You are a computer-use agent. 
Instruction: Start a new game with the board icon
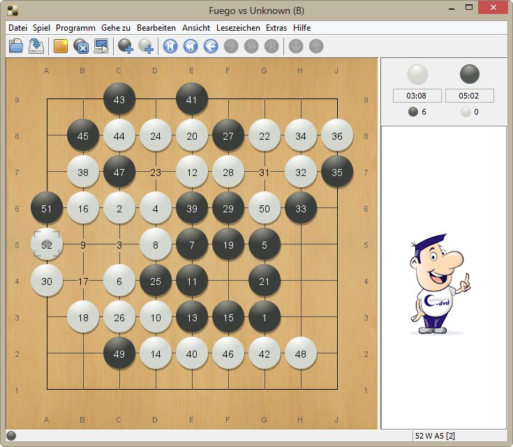[61, 46]
